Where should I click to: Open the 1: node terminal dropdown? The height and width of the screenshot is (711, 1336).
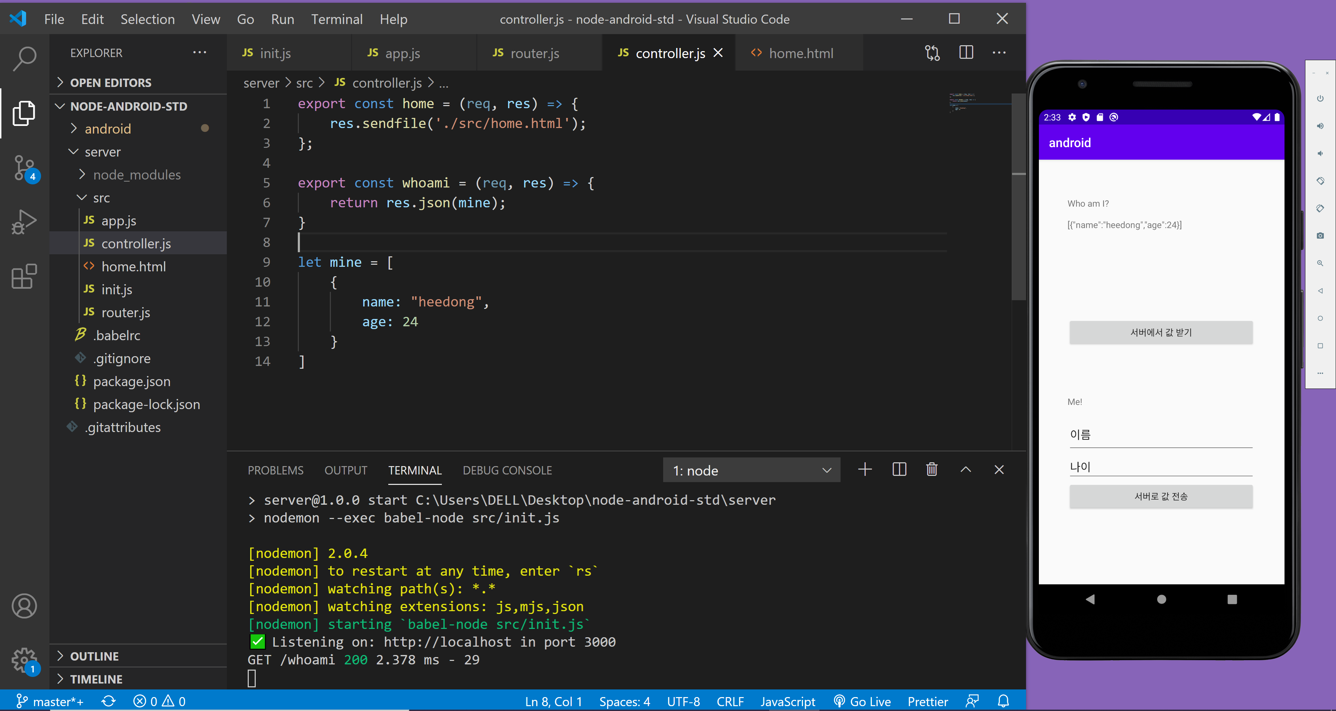tap(751, 470)
